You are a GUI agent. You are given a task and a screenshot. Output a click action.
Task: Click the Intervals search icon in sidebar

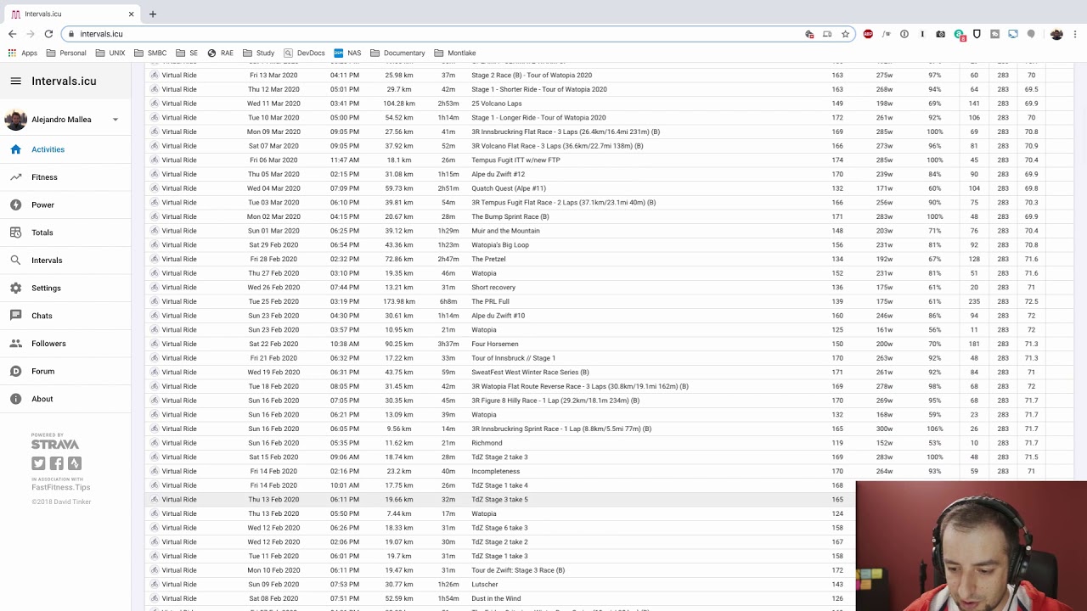(15, 261)
